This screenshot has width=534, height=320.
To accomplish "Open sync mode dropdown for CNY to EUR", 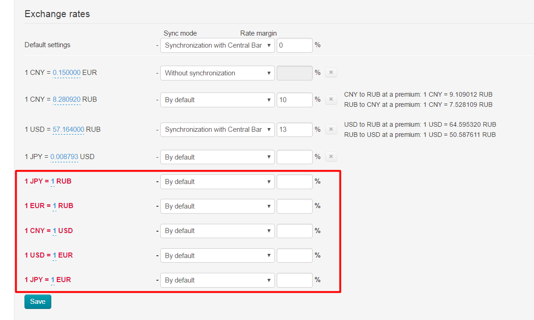I will [x=217, y=73].
